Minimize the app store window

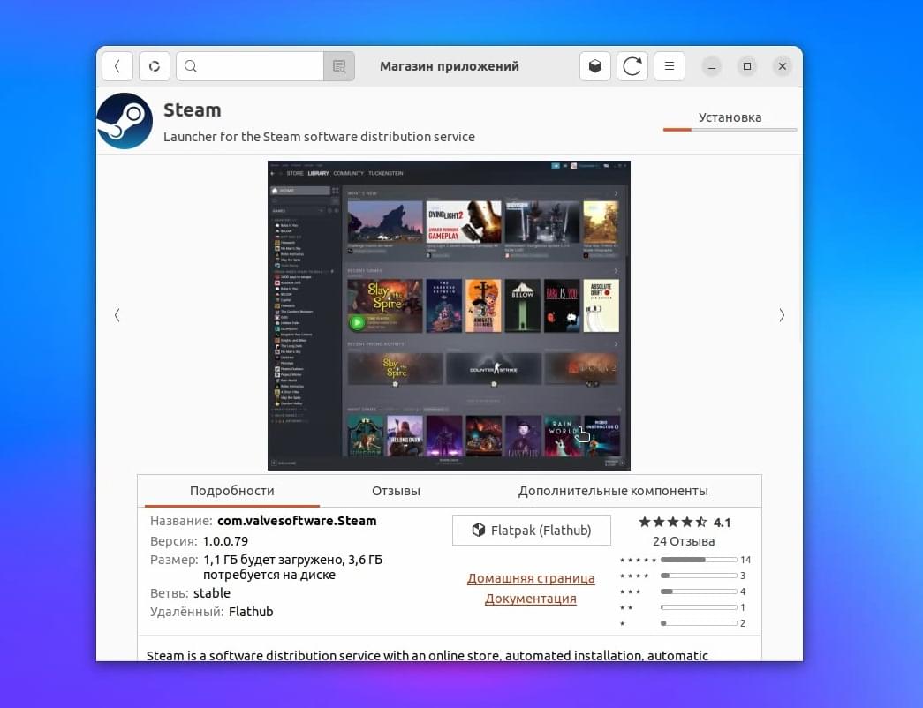pos(712,66)
